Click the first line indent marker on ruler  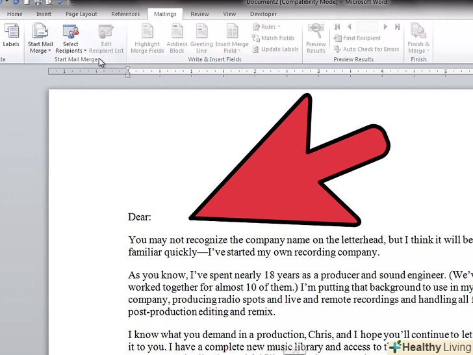pyautogui.click(x=127, y=70)
